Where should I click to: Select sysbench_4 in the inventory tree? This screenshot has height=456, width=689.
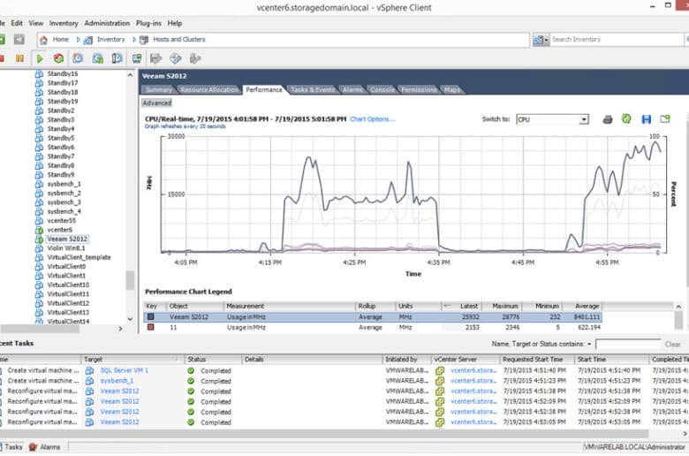pos(64,211)
